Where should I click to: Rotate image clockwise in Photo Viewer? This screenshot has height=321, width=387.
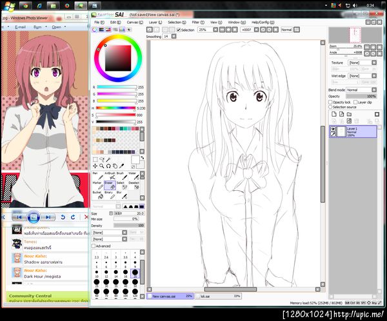[x=73, y=217]
